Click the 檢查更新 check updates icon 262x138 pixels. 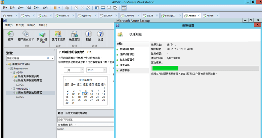(74, 36)
